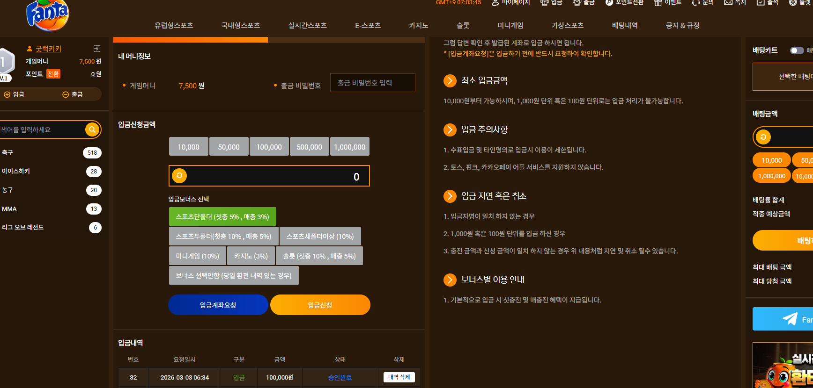Click the 출금 비밀번호 입력 field
The width and height of the screenshot is (813, 388).
coord(373,83)
